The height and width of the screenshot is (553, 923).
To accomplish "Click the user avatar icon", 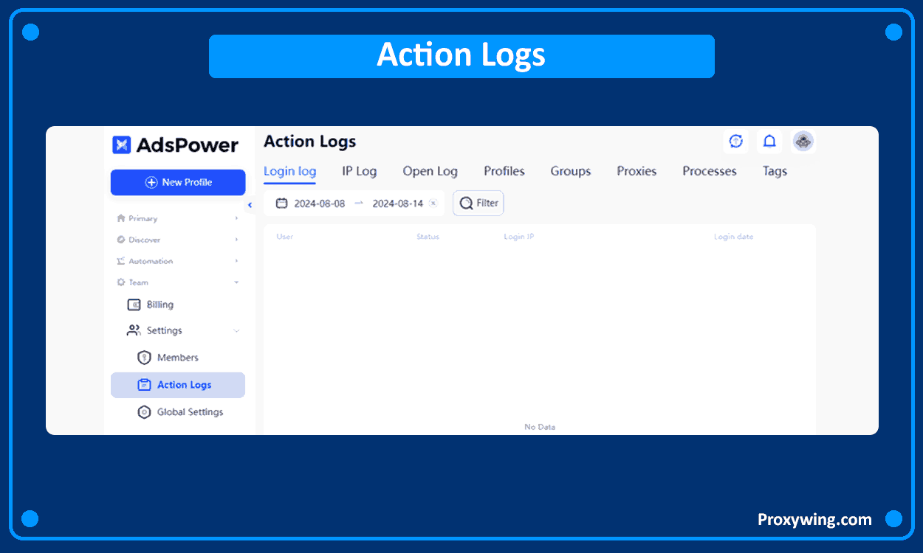I will (x=803, y=142).
